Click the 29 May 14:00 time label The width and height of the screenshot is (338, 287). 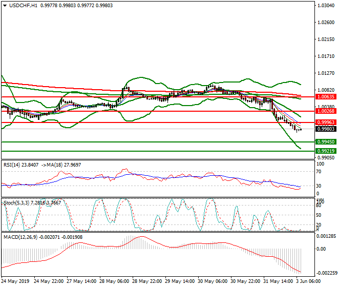point(180,281)
